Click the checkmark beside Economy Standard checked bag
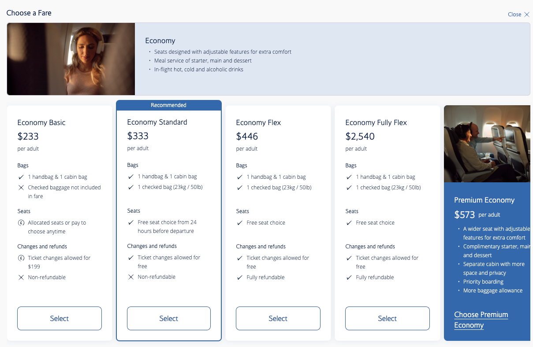 tap(131, 187)
